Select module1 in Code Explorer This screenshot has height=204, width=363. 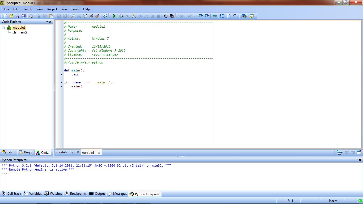[19, 28]
